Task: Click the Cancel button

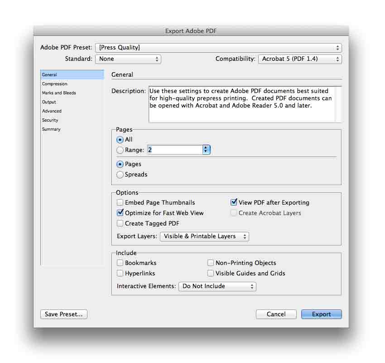Action: (x=276, y=314)
